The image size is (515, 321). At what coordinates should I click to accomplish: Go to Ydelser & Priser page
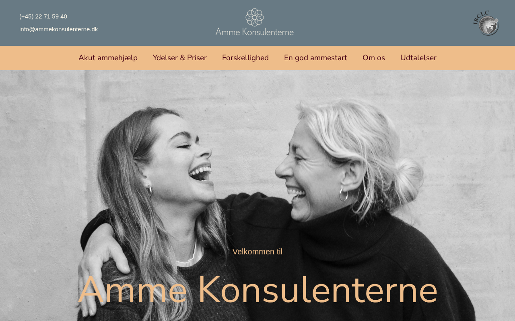[x=180, y=58]
